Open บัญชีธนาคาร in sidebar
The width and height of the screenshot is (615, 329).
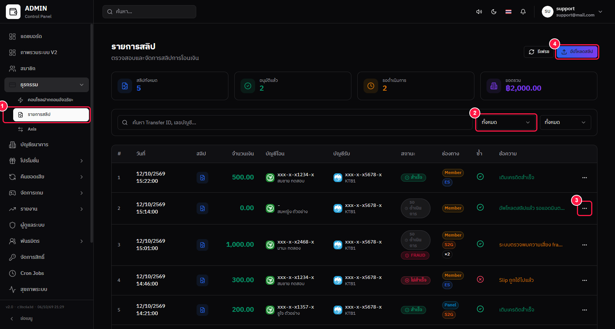[47, 145]
